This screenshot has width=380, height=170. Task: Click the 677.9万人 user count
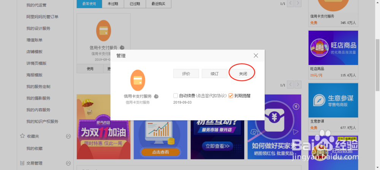coord(348,128)
